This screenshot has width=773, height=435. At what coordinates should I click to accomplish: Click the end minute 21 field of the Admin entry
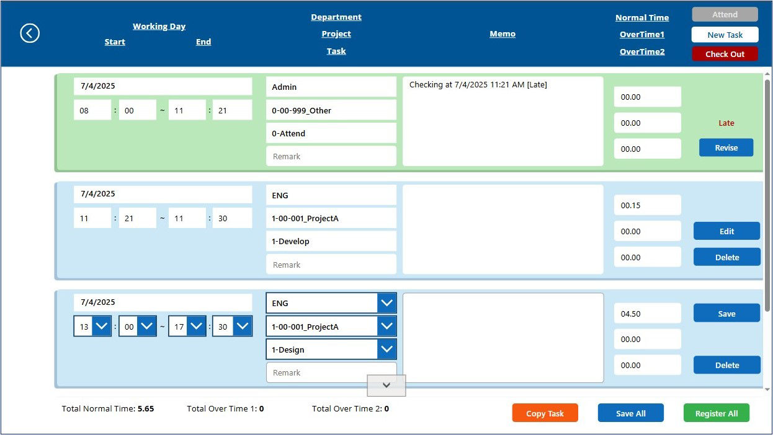pyautogui.click(x=232, y=110)
